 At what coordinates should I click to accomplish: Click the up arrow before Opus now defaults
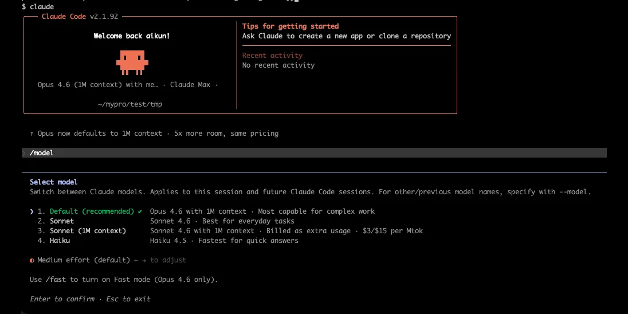point(32,134)
